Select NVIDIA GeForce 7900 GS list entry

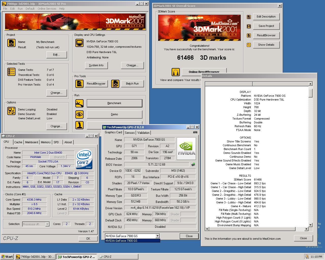pos(133,241)
